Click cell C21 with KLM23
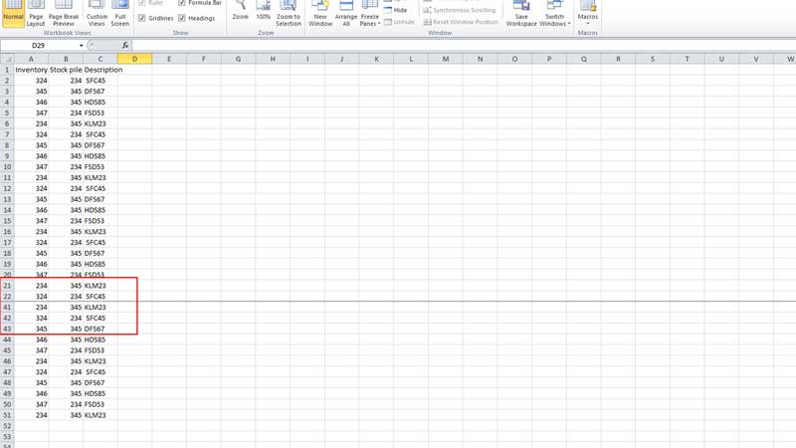796x448 pixels. (x=100, y=286)
